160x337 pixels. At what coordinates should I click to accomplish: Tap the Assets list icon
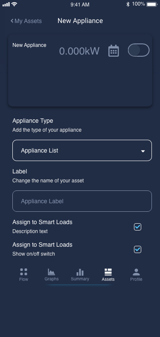[108, 272]
